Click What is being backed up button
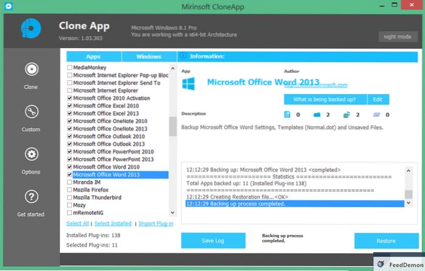 [326, 99]
